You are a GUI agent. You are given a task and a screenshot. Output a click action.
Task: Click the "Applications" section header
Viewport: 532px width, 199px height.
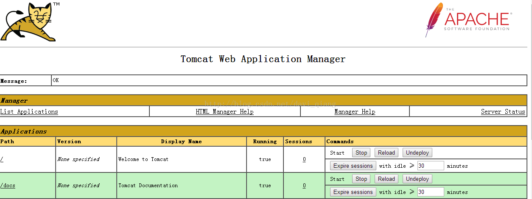[24, 131]
